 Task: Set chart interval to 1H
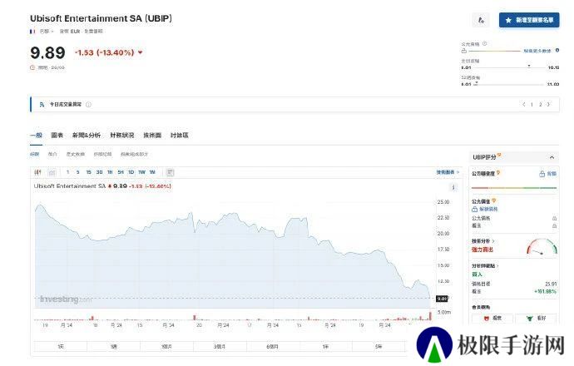tap(110, 172)
